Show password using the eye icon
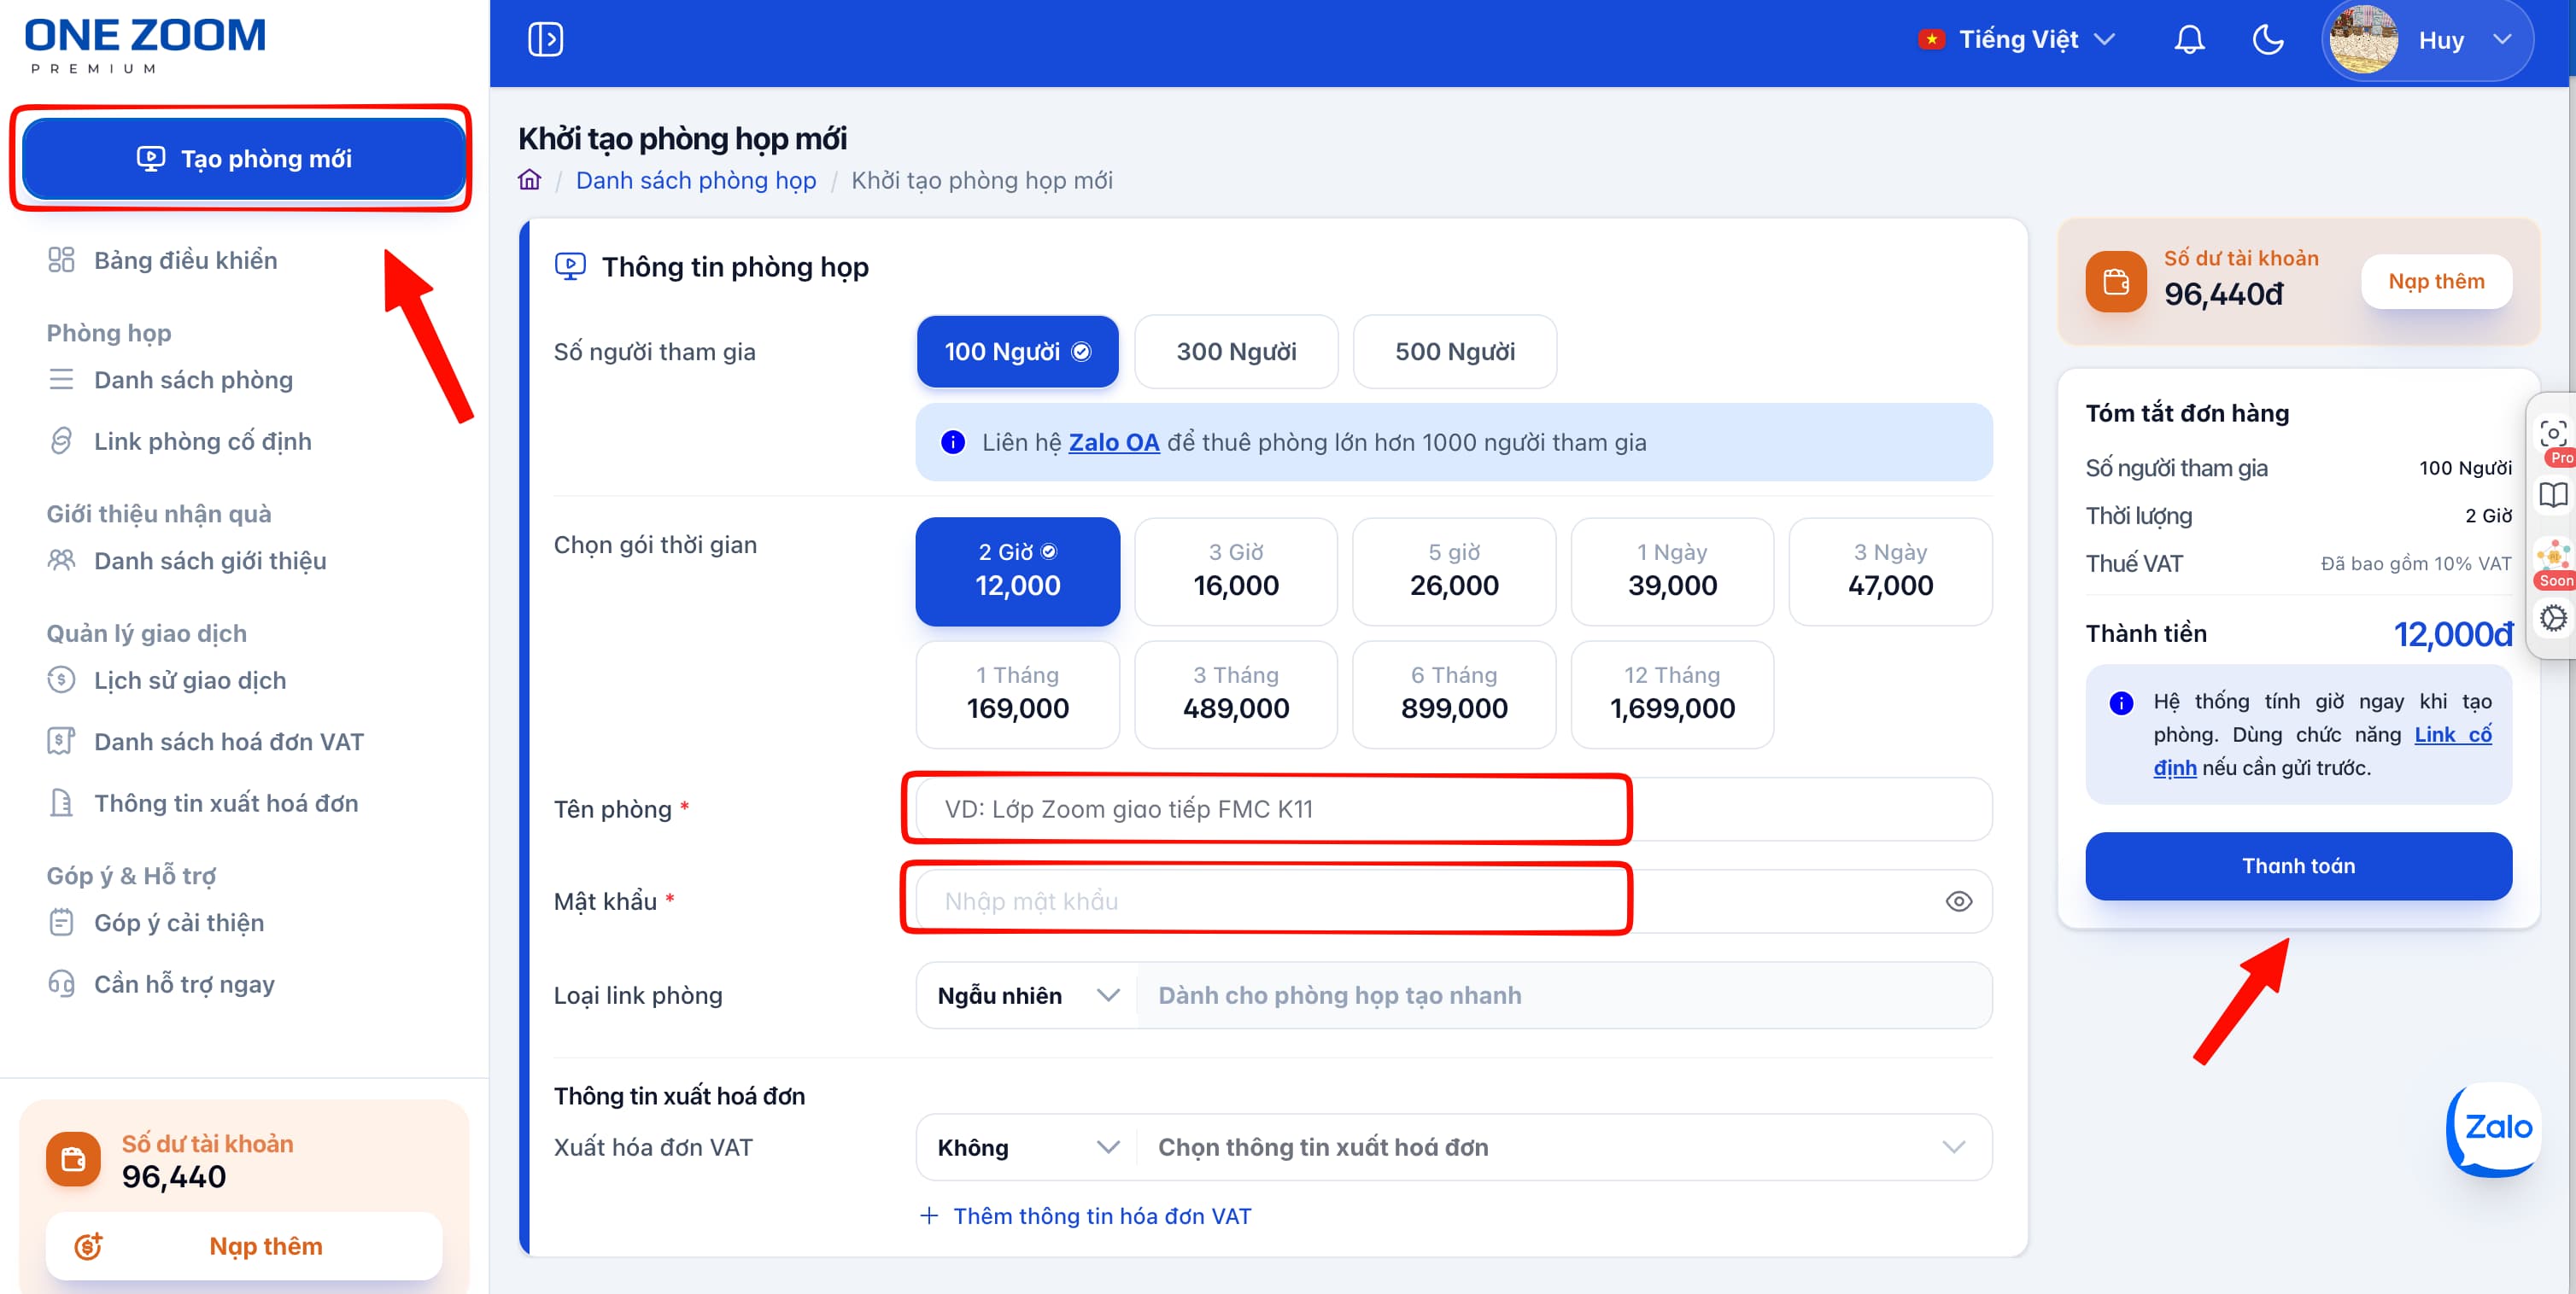2576x1294 pixels. (x=1958, y=901)
